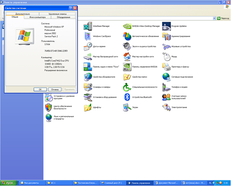
Task: Switch to ИС-1 taskbar folder
Action: click(59, 183)
